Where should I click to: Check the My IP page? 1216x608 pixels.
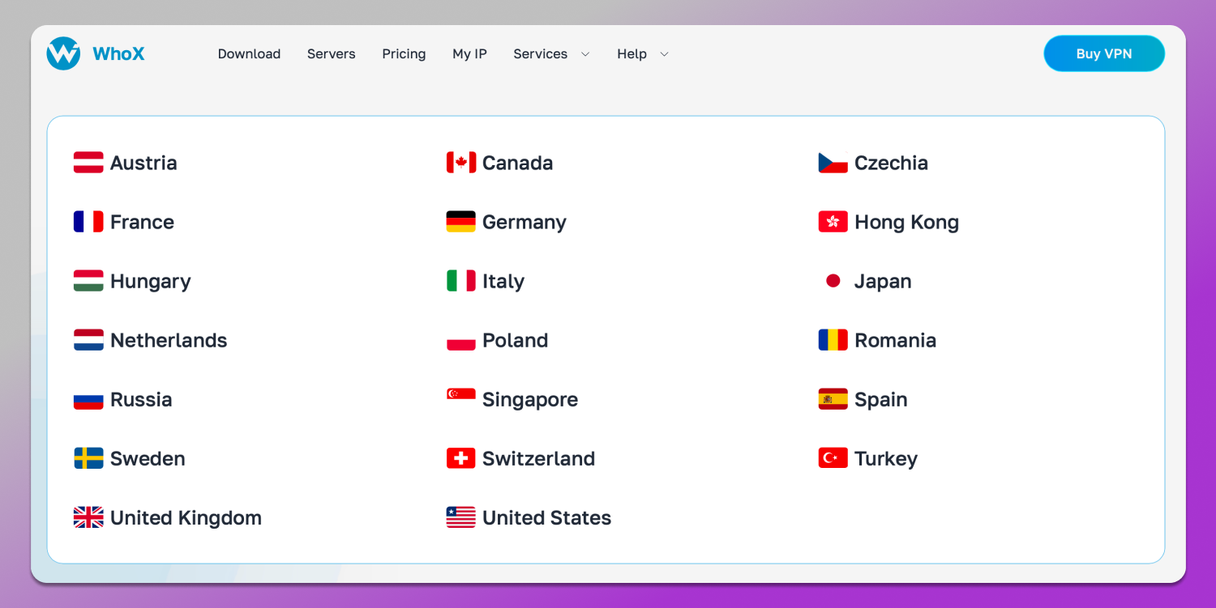pyautogui.click(x=469, y=53)
